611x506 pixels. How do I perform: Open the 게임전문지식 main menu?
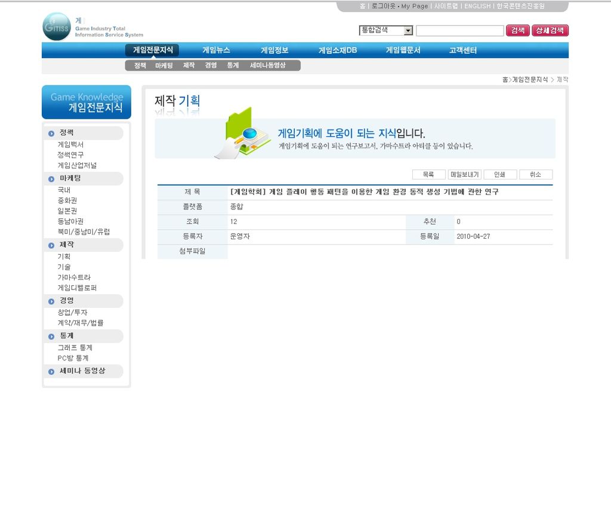tap(153, 50)
